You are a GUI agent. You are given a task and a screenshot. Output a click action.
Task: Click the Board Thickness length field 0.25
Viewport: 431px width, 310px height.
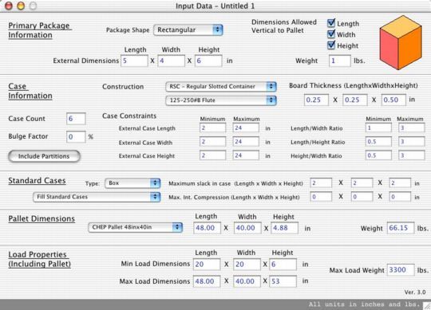pyautogui.click(x=316, y=100)
